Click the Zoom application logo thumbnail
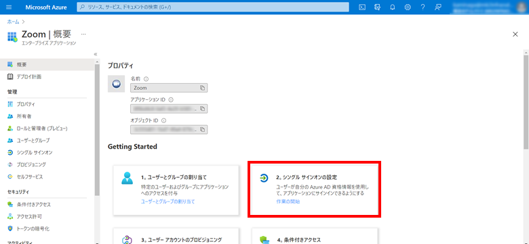Screen dimensions: 529x244 coord(117,84)
